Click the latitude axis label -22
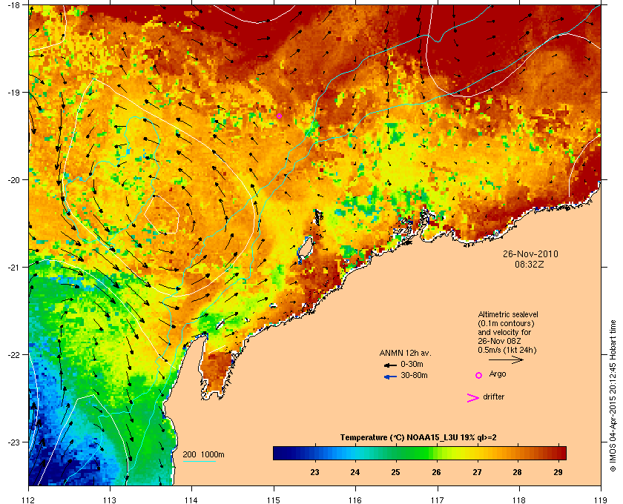The height and width of the screenshot is (504, 623). 14,355
